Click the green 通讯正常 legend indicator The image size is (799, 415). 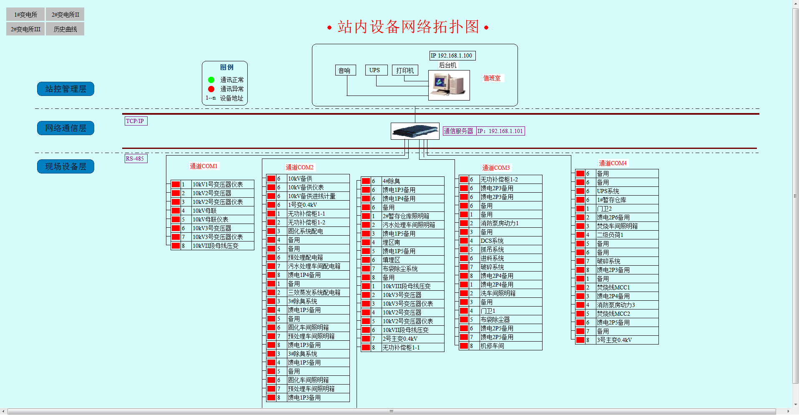click(x=211, y=80)
